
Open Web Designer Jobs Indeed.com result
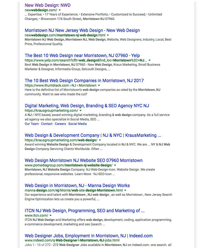tap(89, 236)
